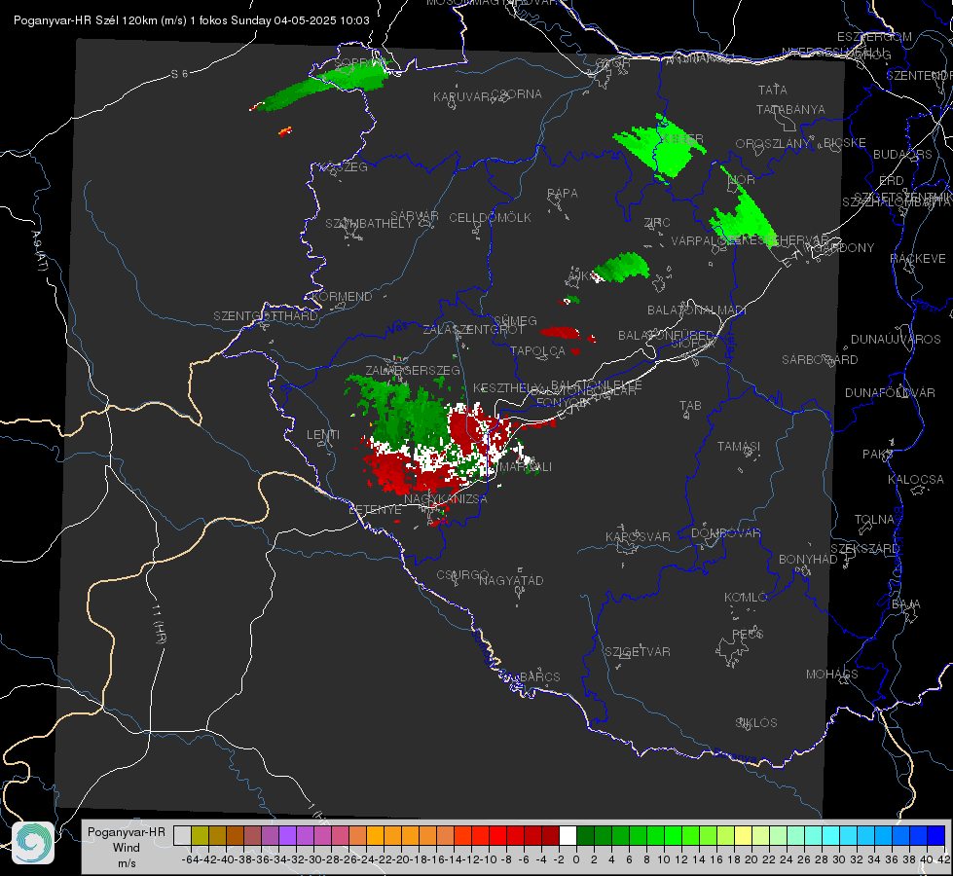Click the BALATONALMADI city label
This screenshot has height=876, width=953.
(x=697, y=310)
